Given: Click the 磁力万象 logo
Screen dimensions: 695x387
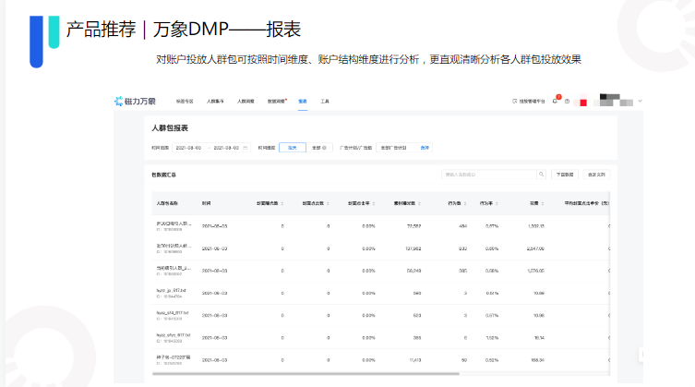Looking at the screenshot, I should pyautogui.click(x=135, y=102).
